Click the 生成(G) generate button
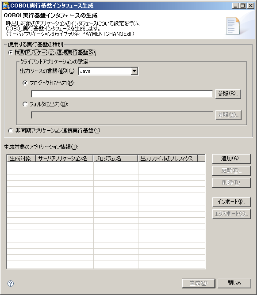Image resolution: width=257 pixels, height=295 pixels. point(199,283)
